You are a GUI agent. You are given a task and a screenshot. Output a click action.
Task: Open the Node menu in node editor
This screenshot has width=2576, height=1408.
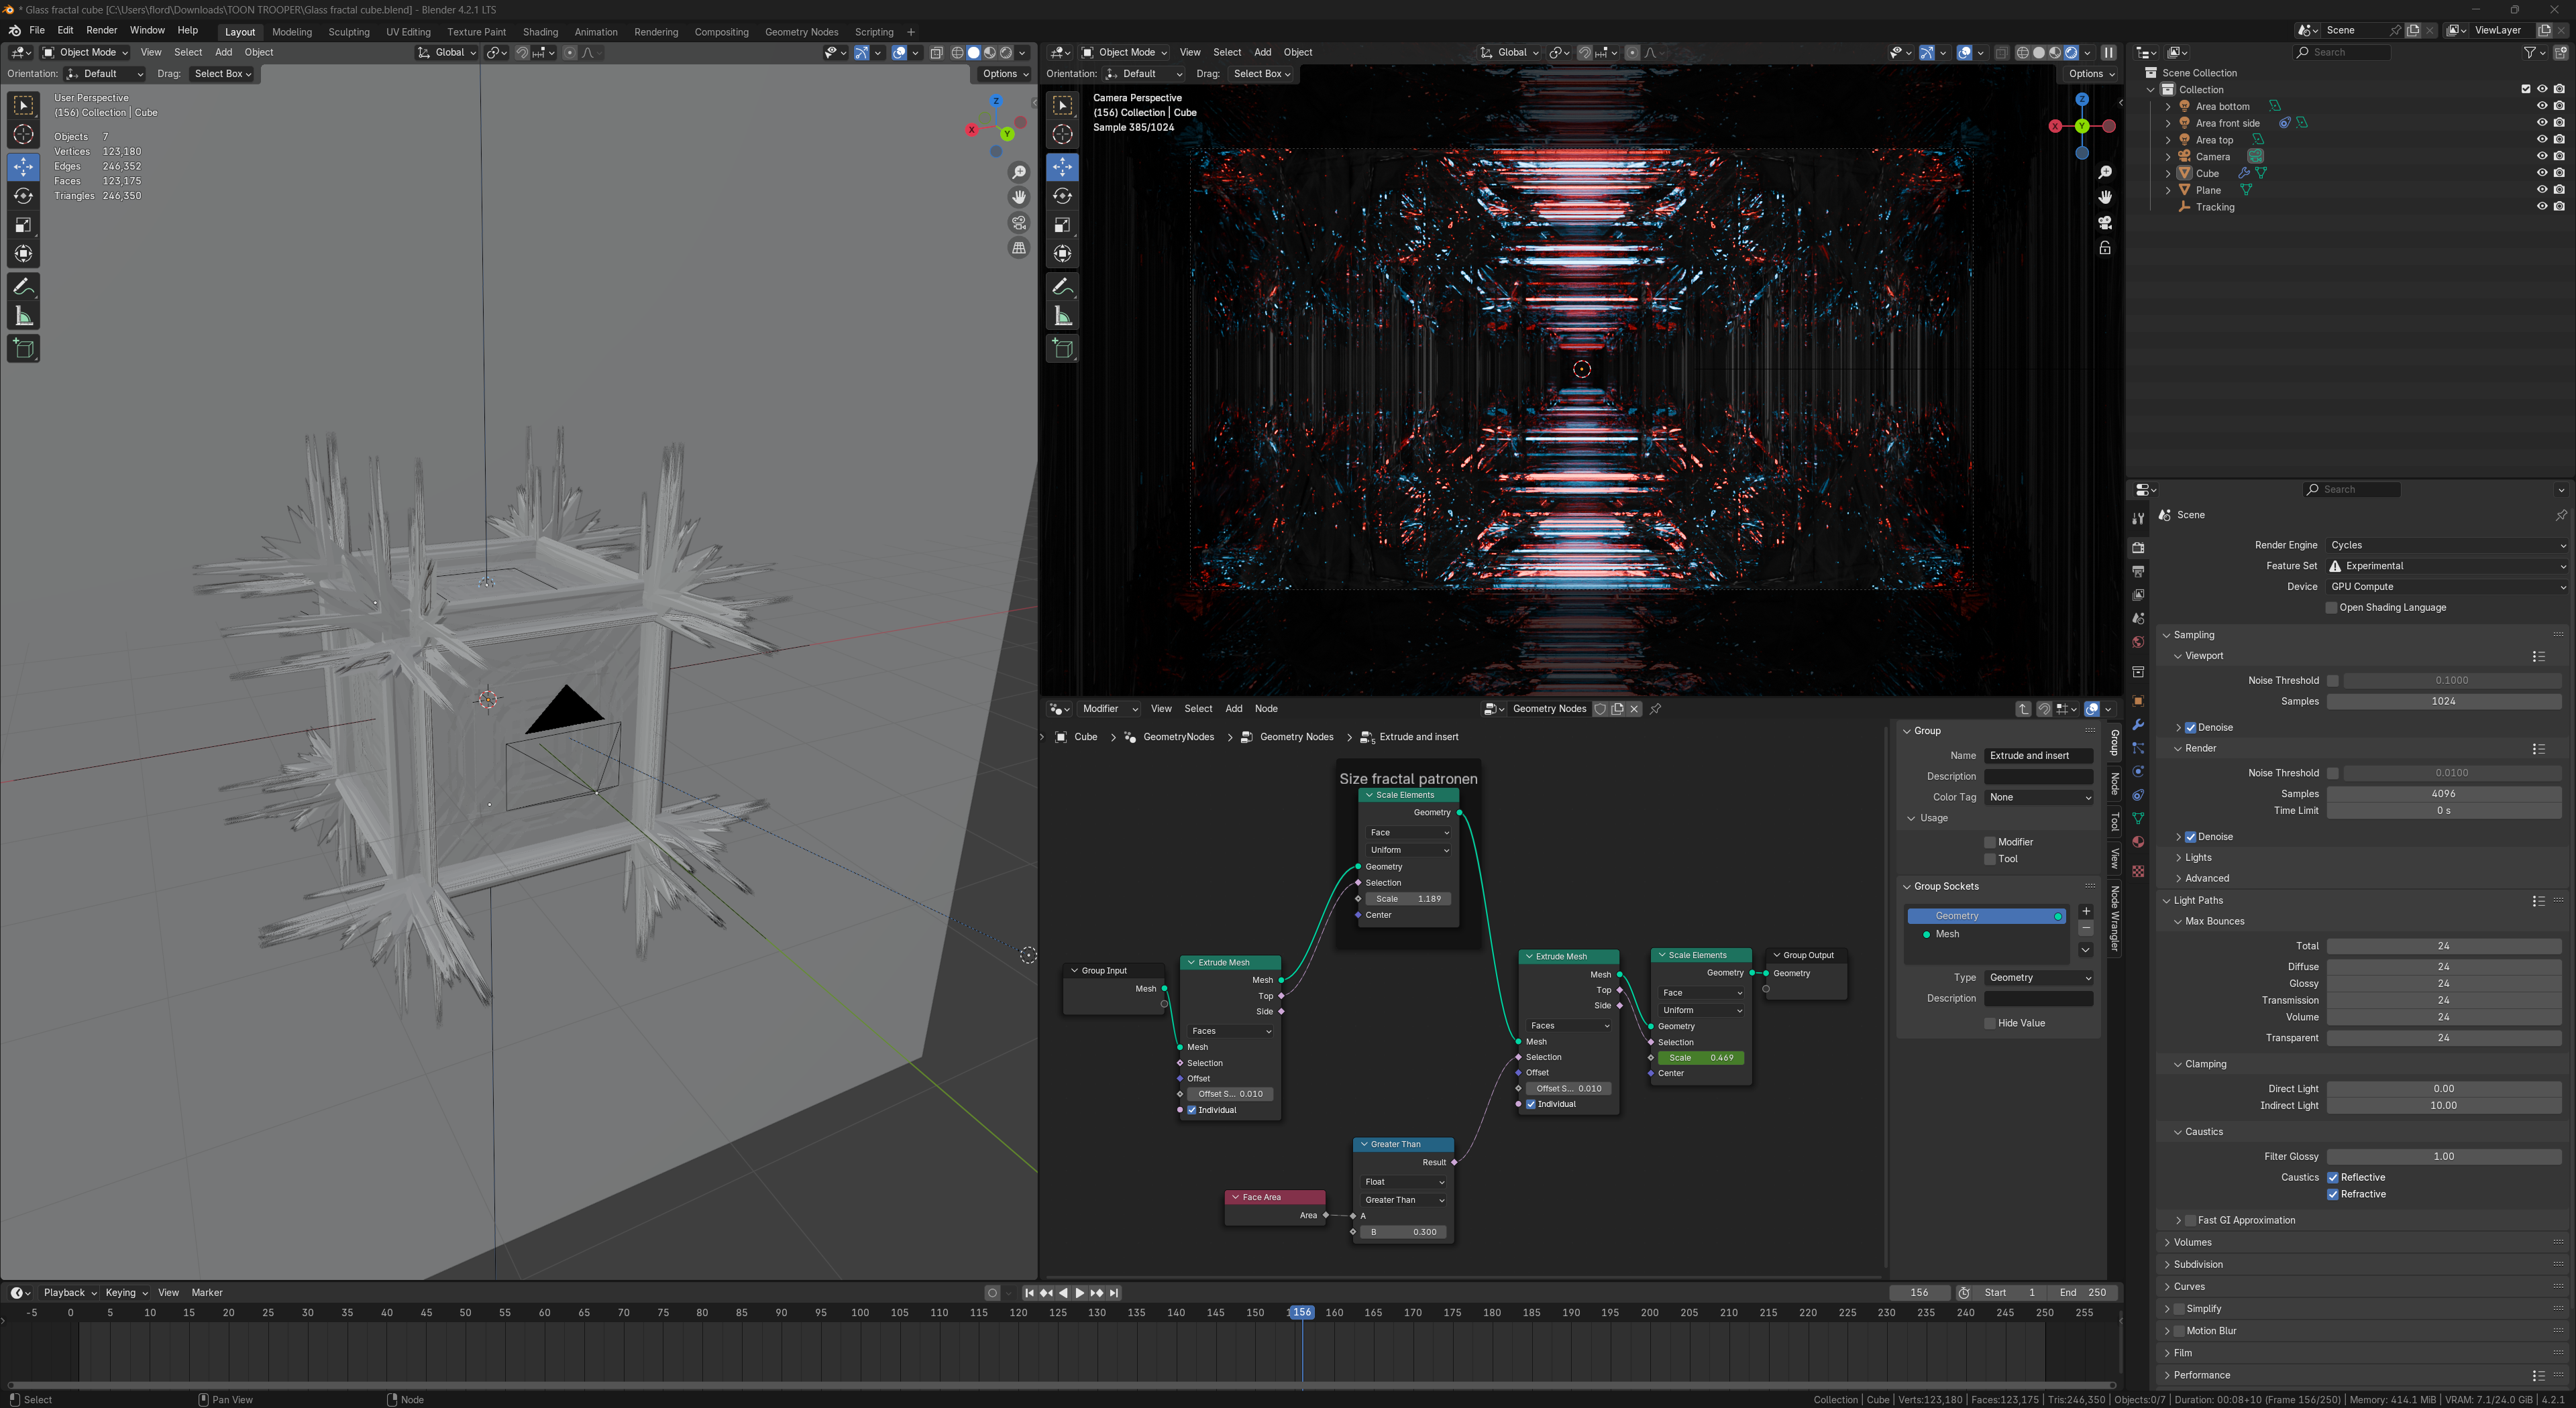1266,709
